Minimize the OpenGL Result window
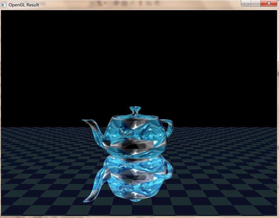This screenshot has height=218, width=279. tap(246, 4)
